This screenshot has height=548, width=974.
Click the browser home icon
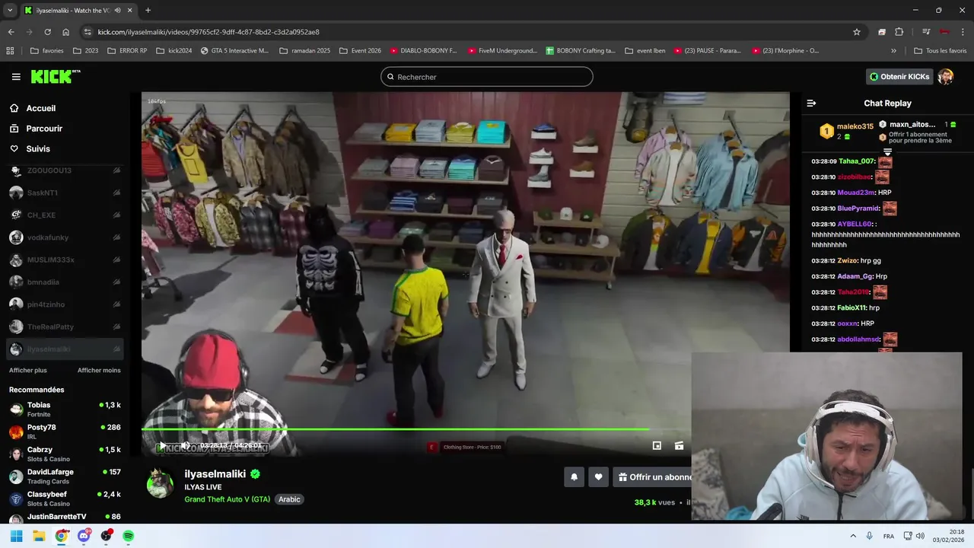click(65, 32)
